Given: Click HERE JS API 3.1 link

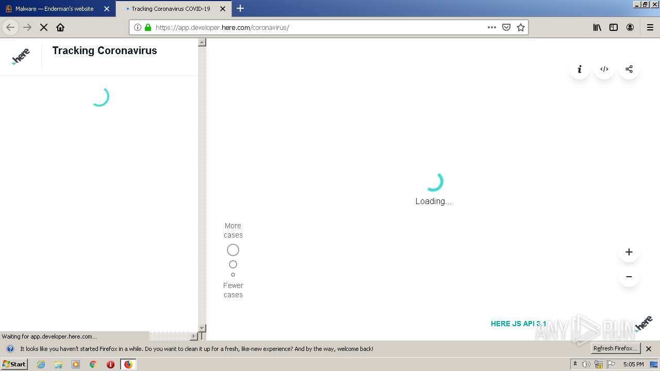Looking at the screenshot, I should (519, 324).
